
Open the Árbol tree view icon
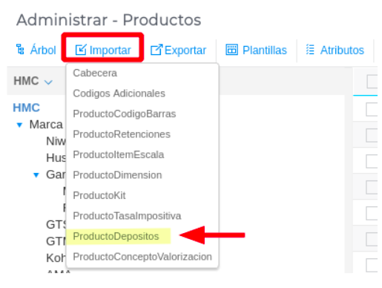pyautogui.click(x=20, y=49)
